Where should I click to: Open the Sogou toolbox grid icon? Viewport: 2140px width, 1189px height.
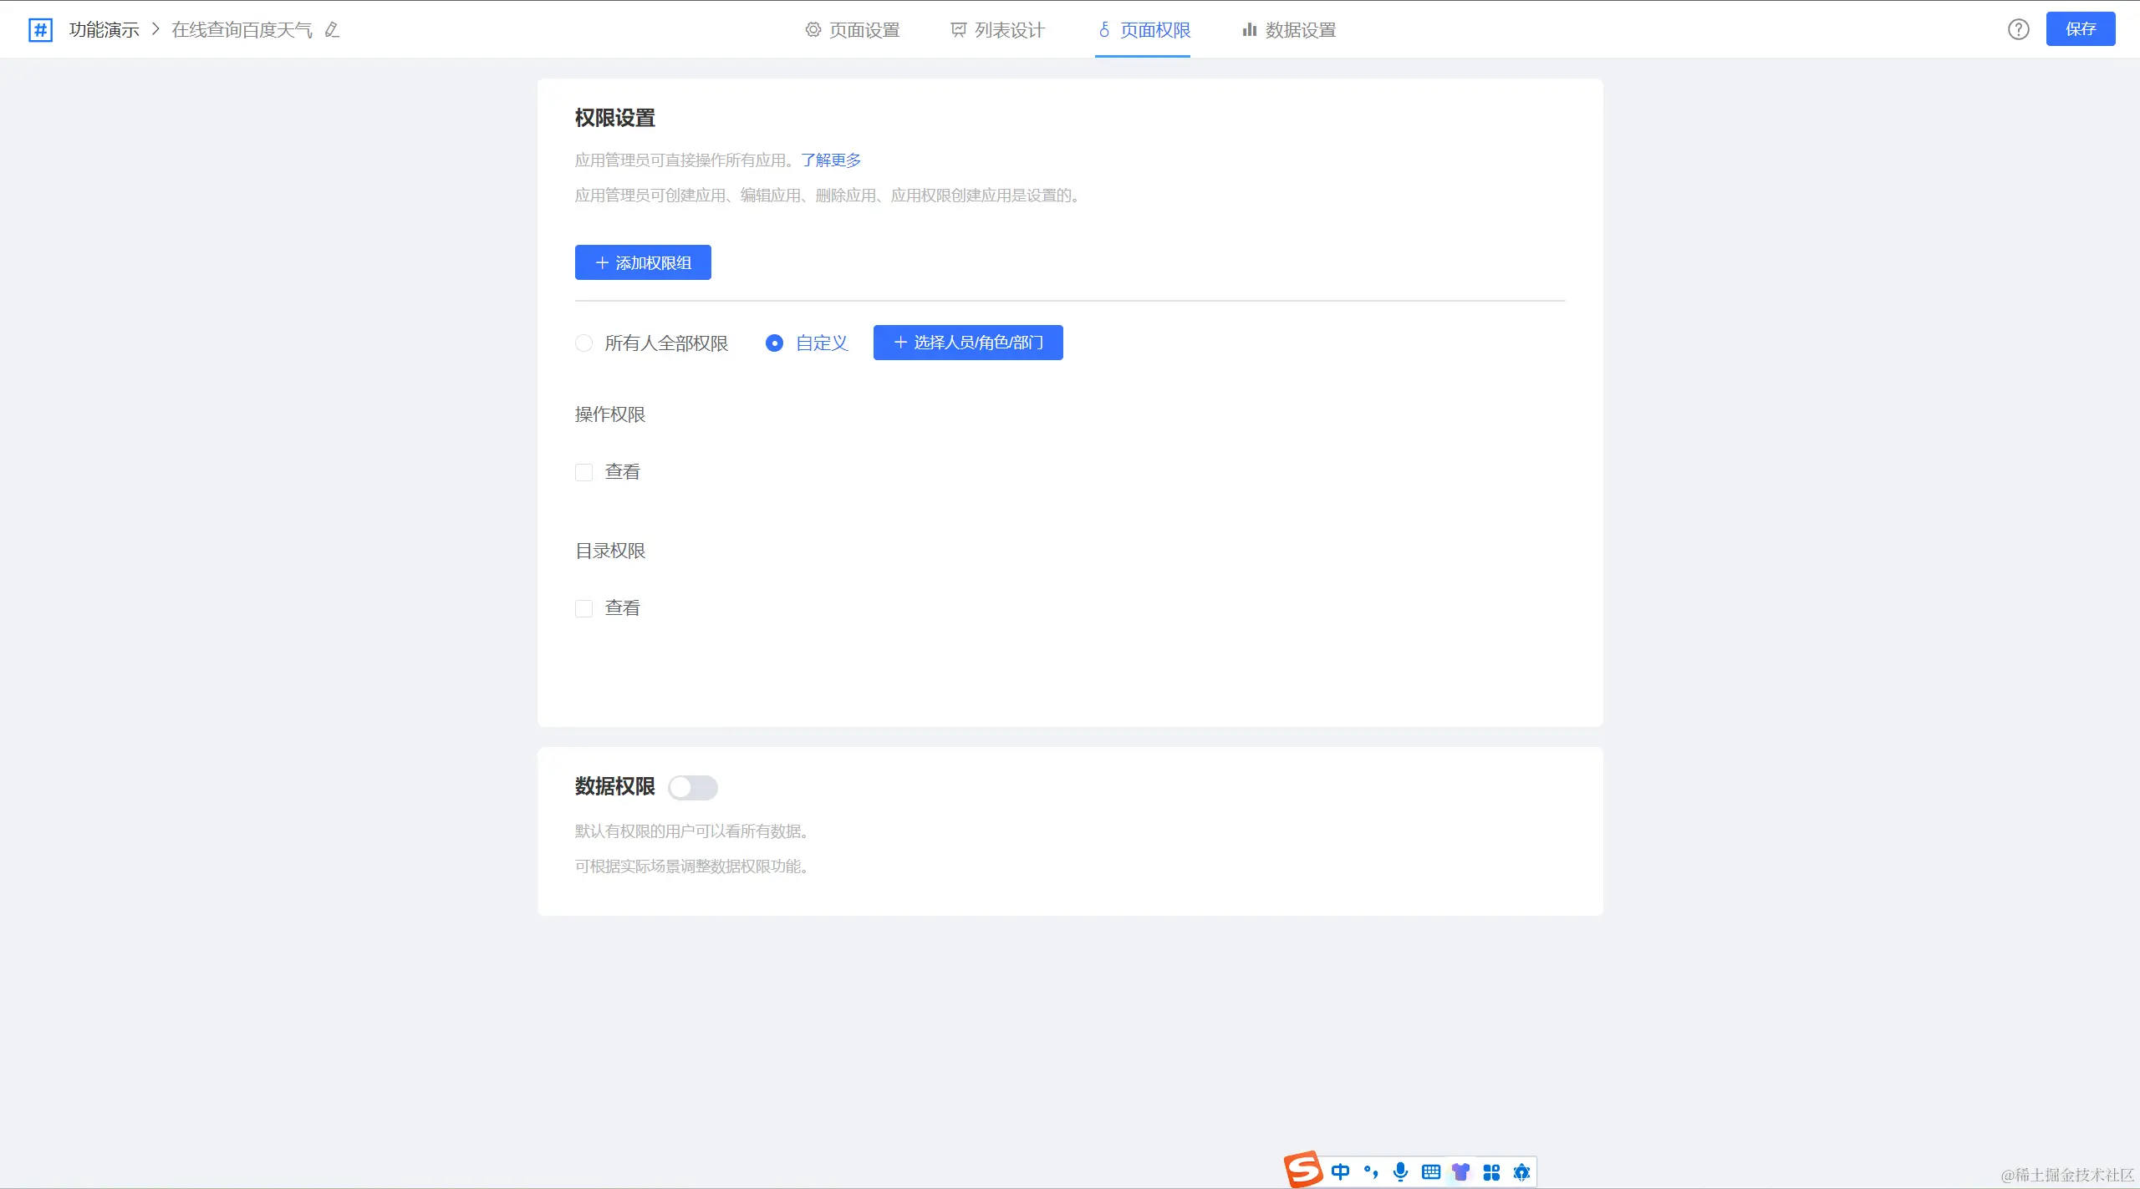1490,1171
